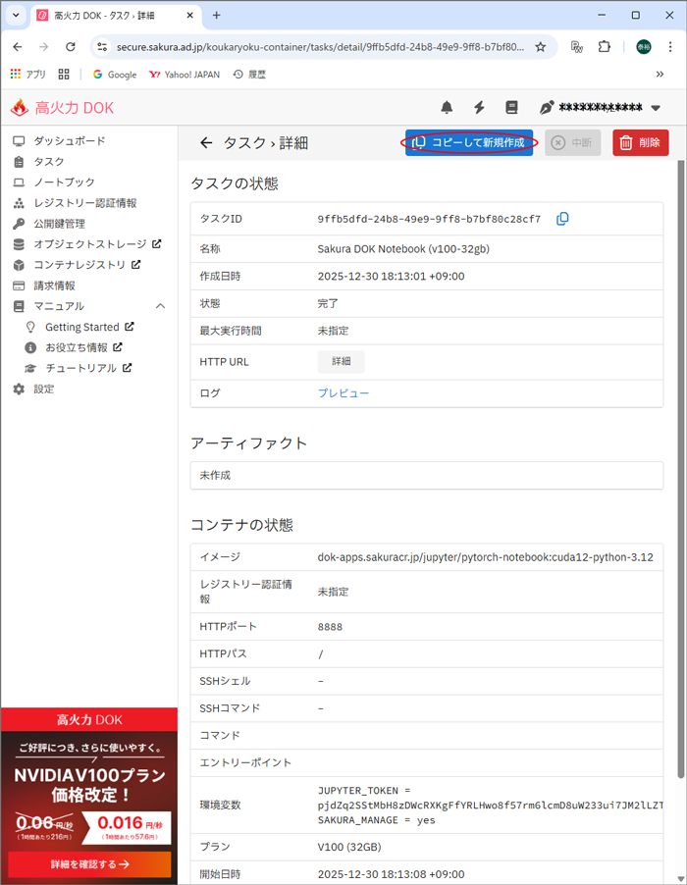Screen dimensions: 687x885
Task: Click 開始日時 value 2025-12-30 18:13:08 +09:00
Action: 391,874
